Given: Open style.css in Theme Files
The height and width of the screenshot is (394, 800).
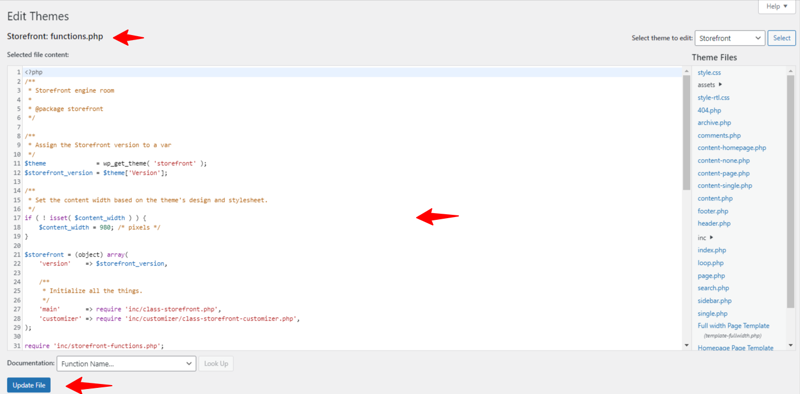Looking at the screenshot, I should click(709, 72).
